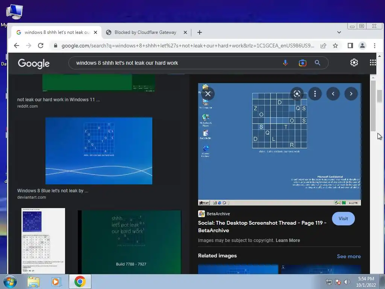Open the Chrome profile avatar
385x289 pixels.
tap(362, 46)
